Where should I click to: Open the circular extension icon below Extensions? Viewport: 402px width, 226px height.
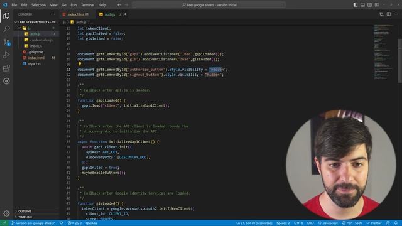[6, 81]
